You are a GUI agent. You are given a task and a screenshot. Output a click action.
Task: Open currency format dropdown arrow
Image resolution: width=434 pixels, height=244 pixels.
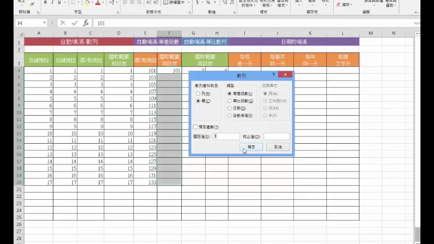(x=203, y=2)
